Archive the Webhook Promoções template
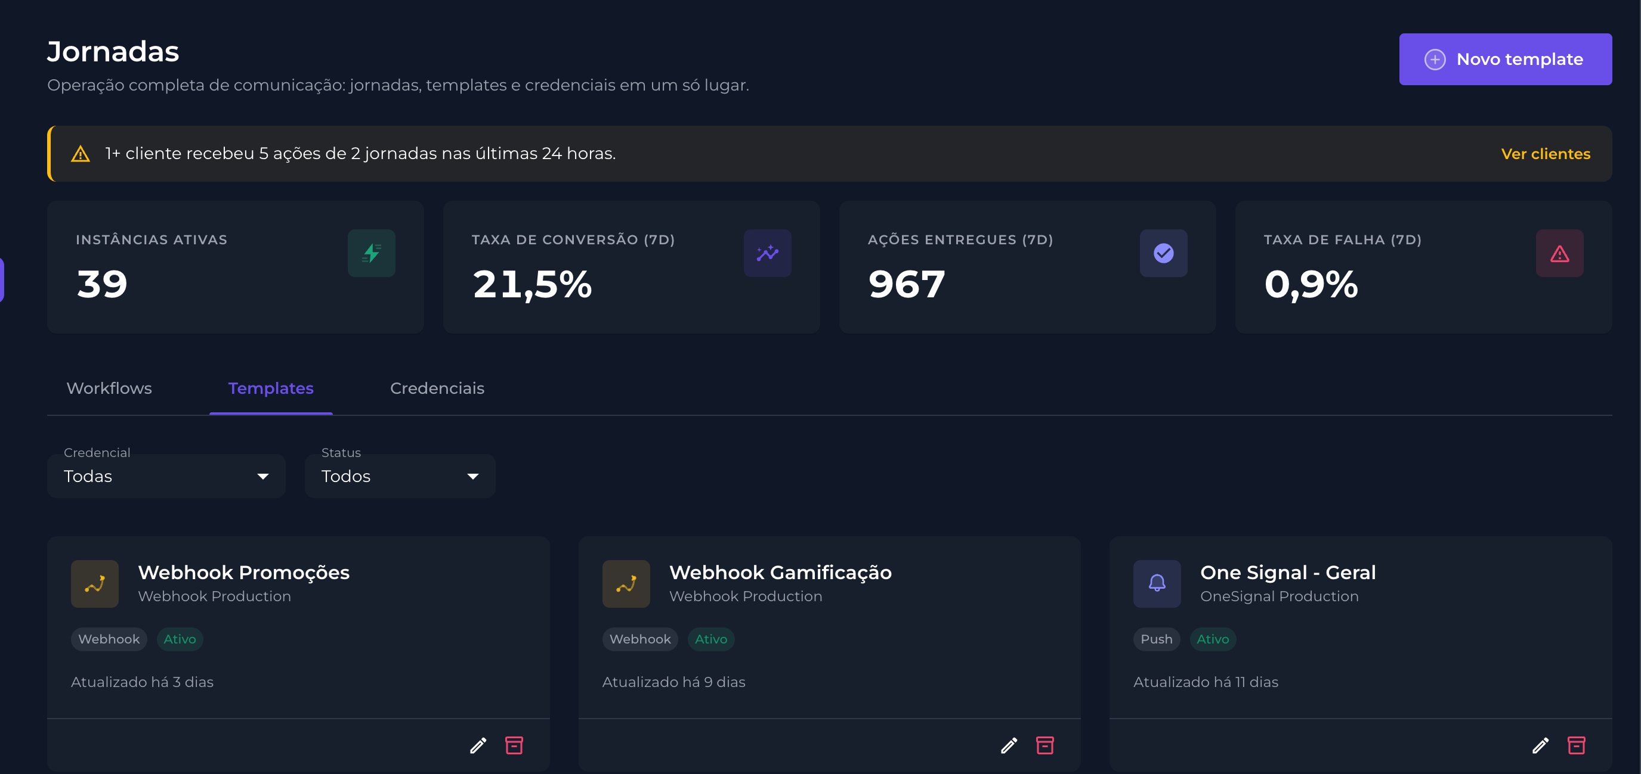This screenshot has width=1641, height=774. [514, 745]
